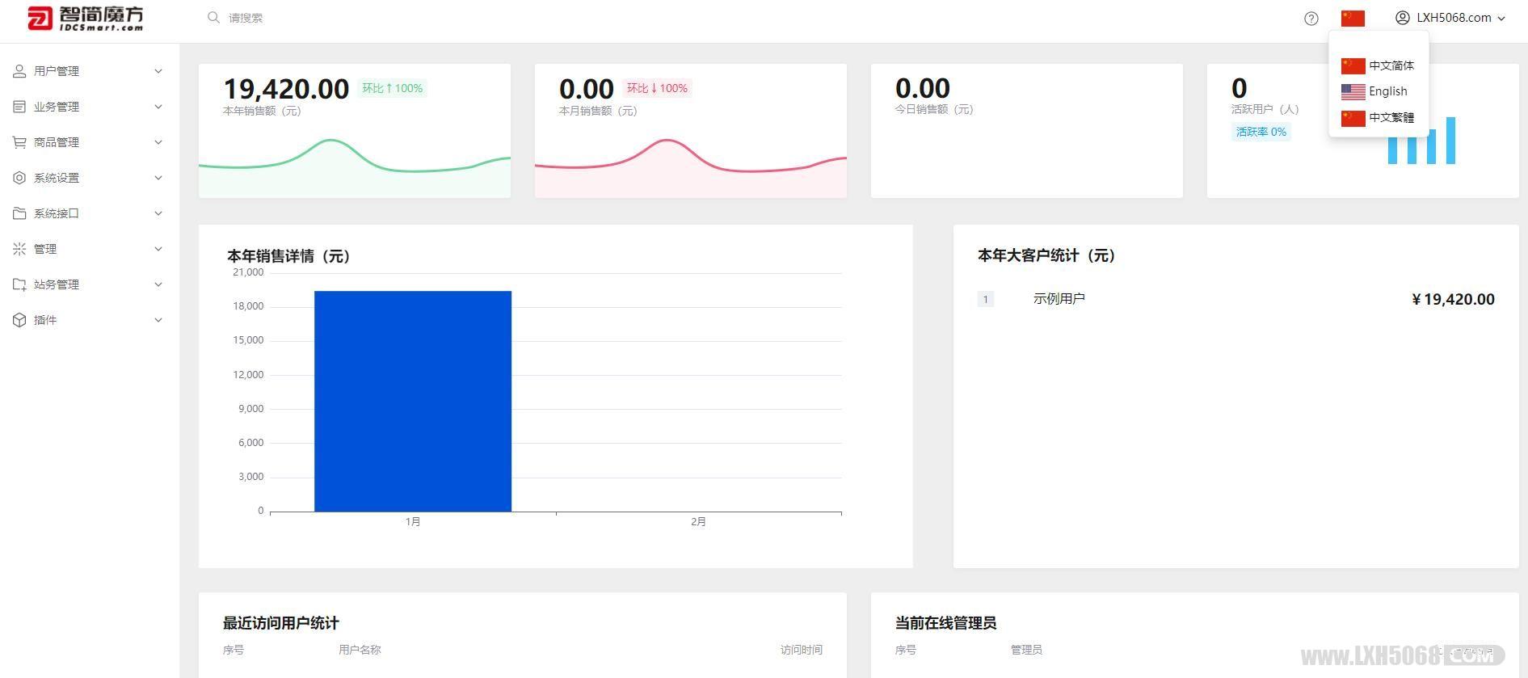Click the 当前在线管理员 heading
The height and width of the screenshot is (678, 1528).
(945, 623)
